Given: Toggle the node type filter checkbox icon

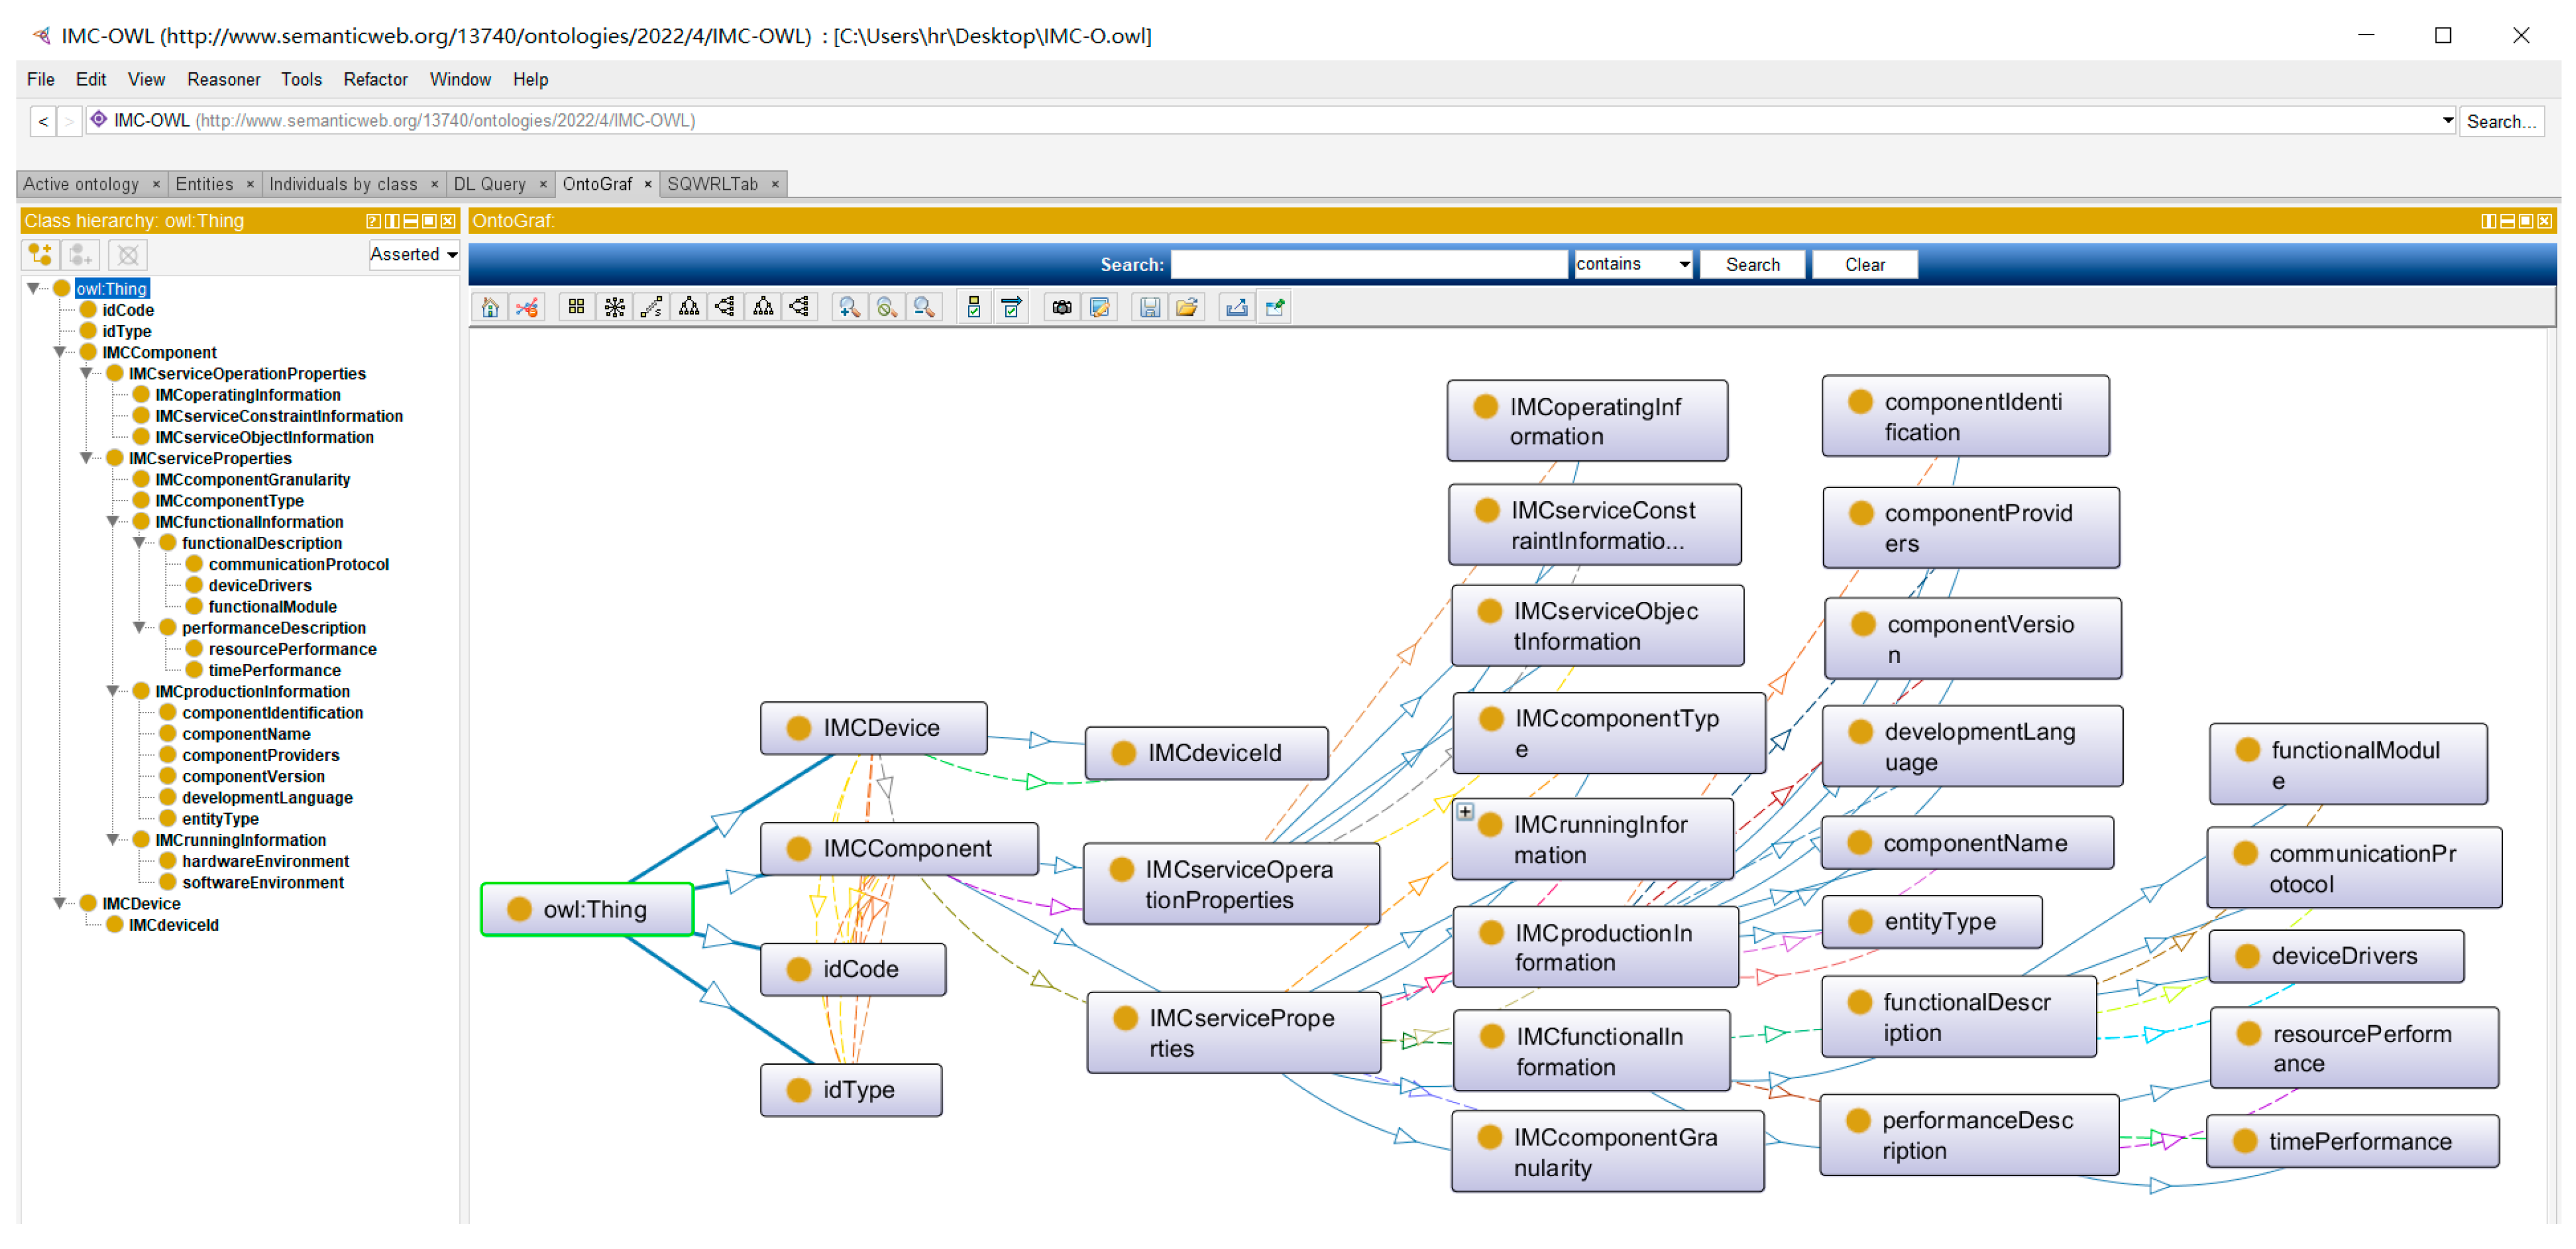Looking at the screenshot, I should [973, 308].
